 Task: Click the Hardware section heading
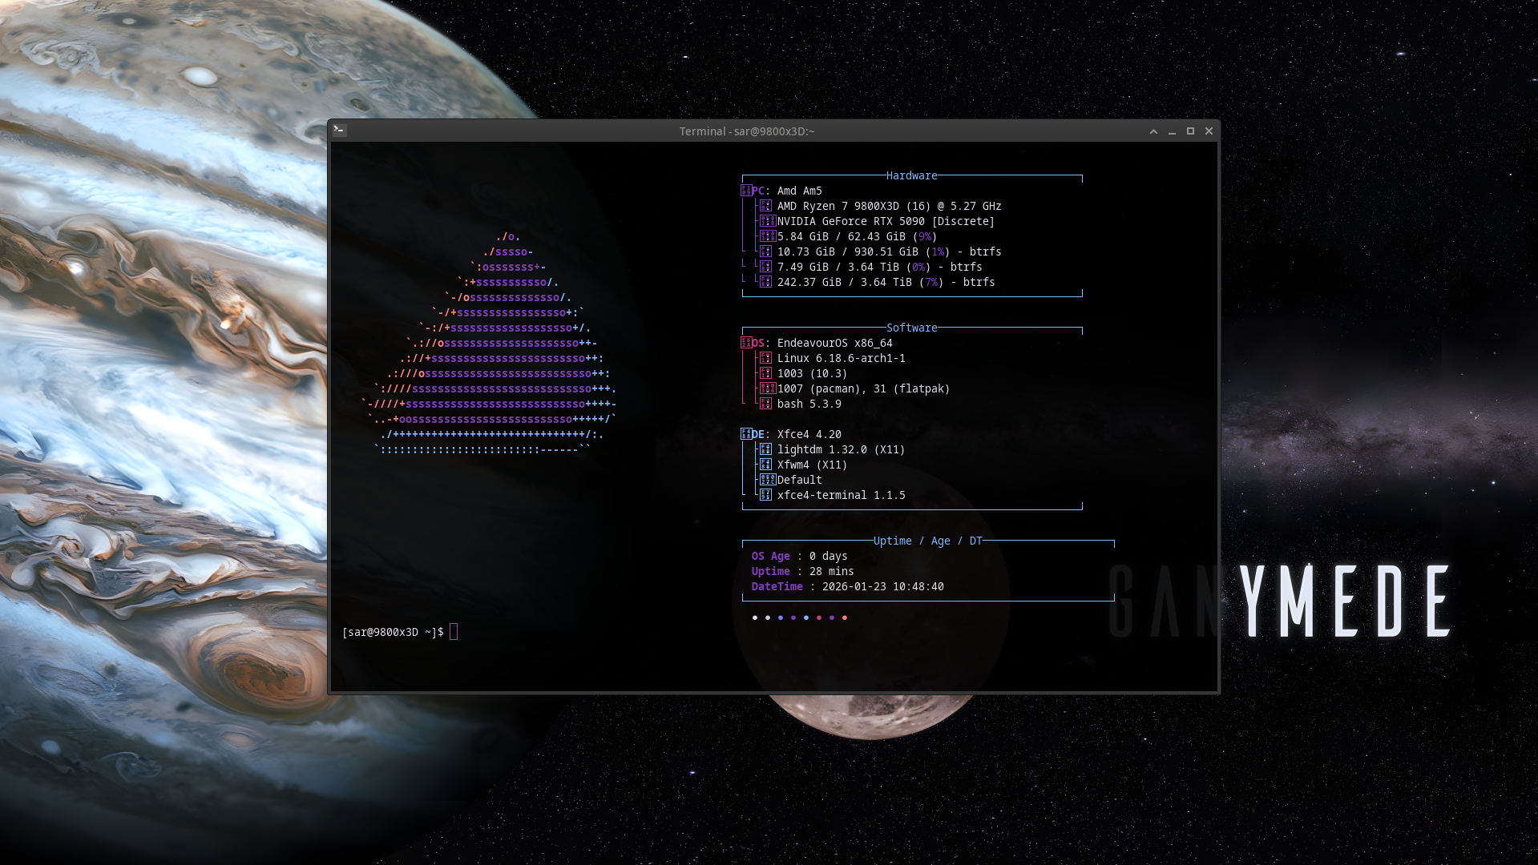tap(911, 175)
